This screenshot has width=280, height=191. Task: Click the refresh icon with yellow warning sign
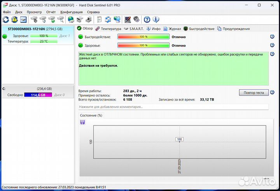coord(15,19)
